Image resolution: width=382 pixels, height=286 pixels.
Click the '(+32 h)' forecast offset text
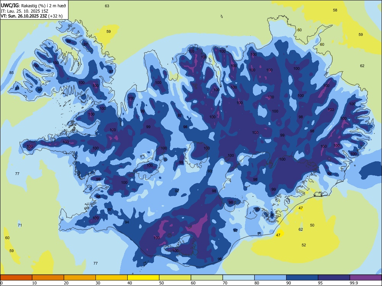(x=55, y=16)
